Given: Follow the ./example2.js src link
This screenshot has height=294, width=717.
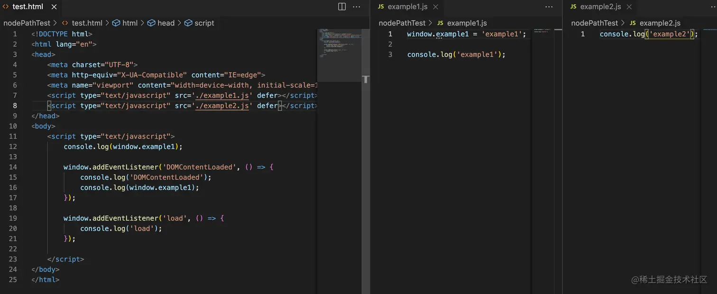Looking at the screenshot, I should (222, 106).
